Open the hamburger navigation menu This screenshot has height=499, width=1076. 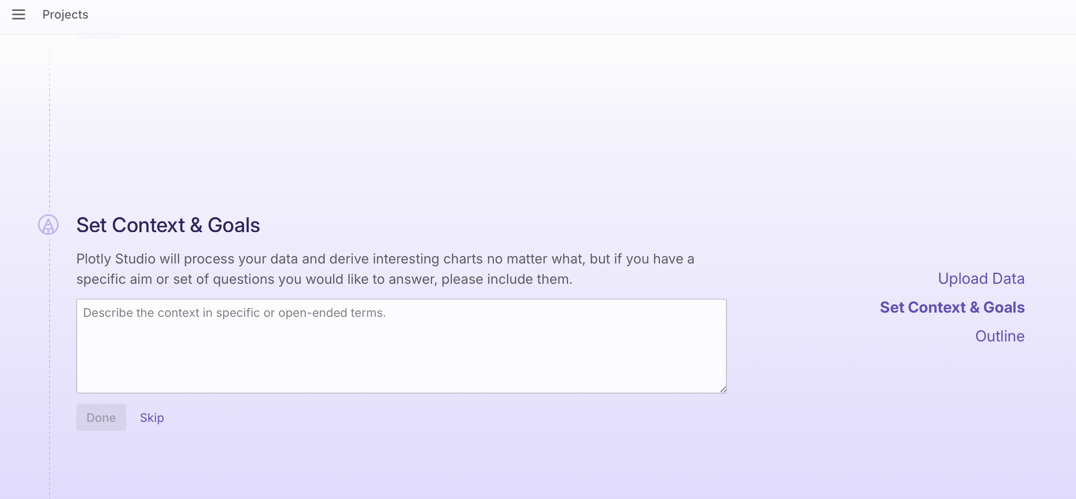pyautogui.click(x=19, y=15)
